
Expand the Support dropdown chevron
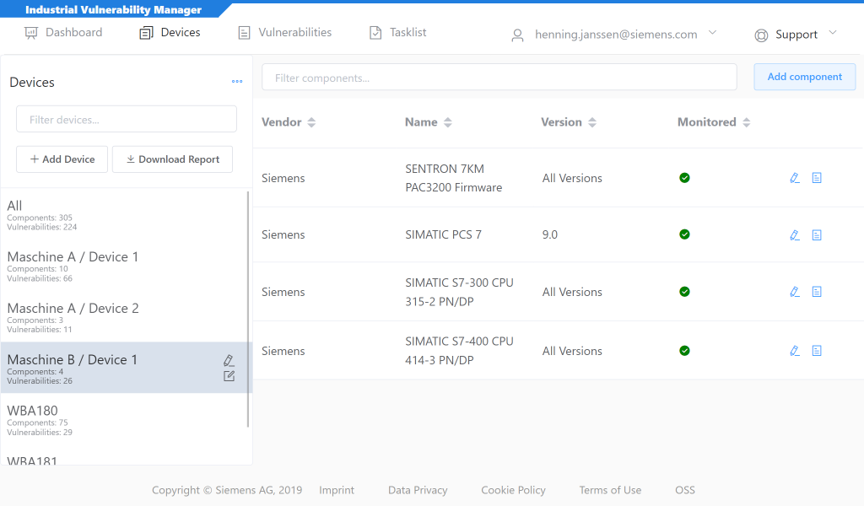pos(833,33)
